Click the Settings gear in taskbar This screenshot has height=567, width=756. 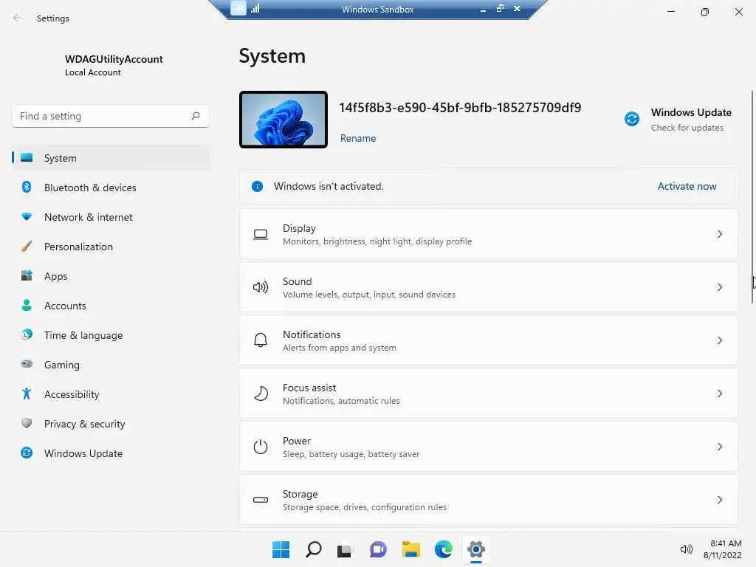pyautogui.click(x=476, y=549)
